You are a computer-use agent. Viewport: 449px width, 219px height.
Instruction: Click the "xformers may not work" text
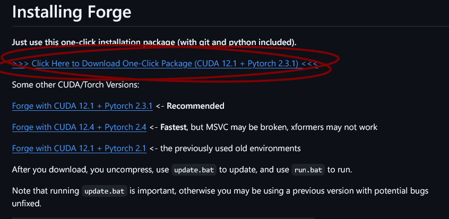pyautogui.click(x=339, y=127)
